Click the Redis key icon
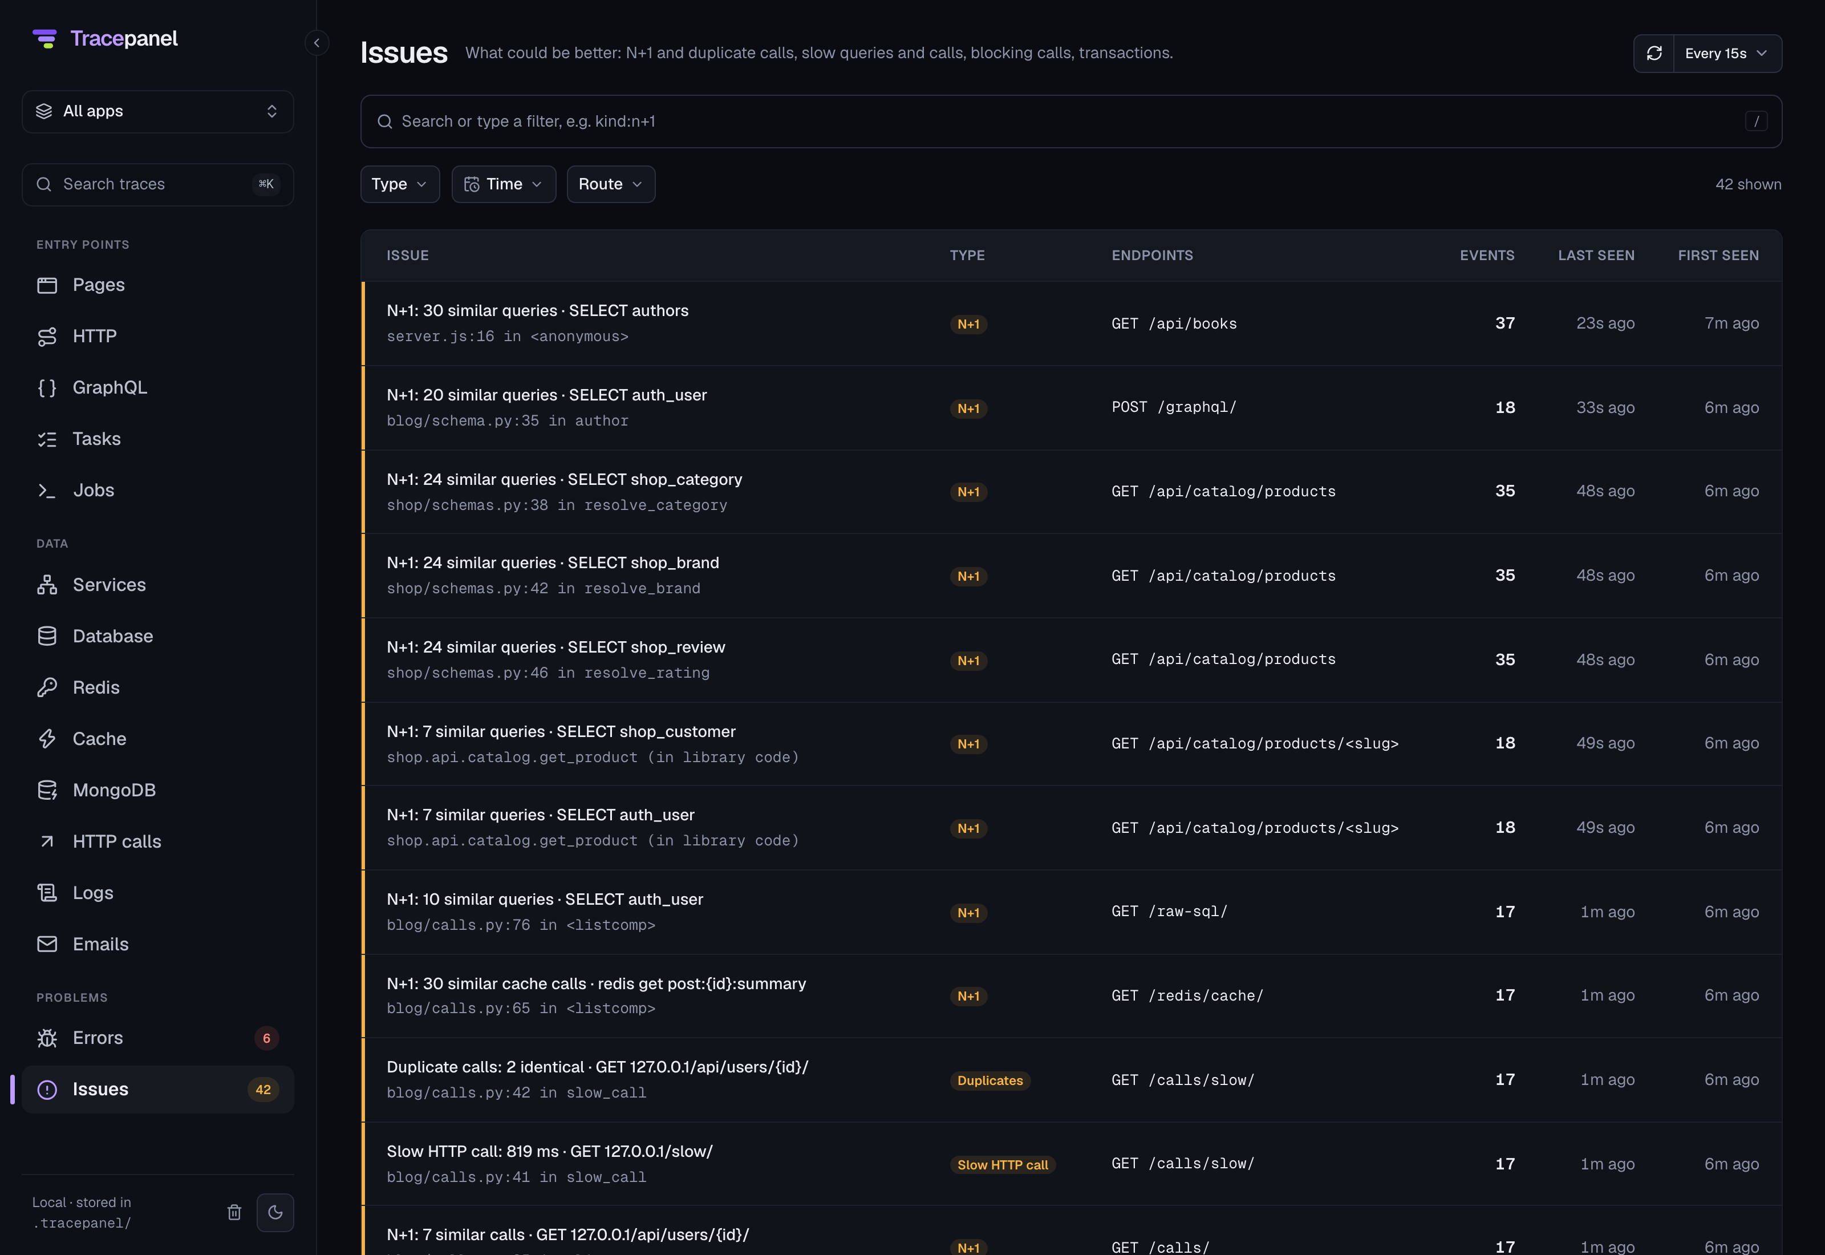Viewport: 1825px width, 1255px height. click(x=47, y=687)
